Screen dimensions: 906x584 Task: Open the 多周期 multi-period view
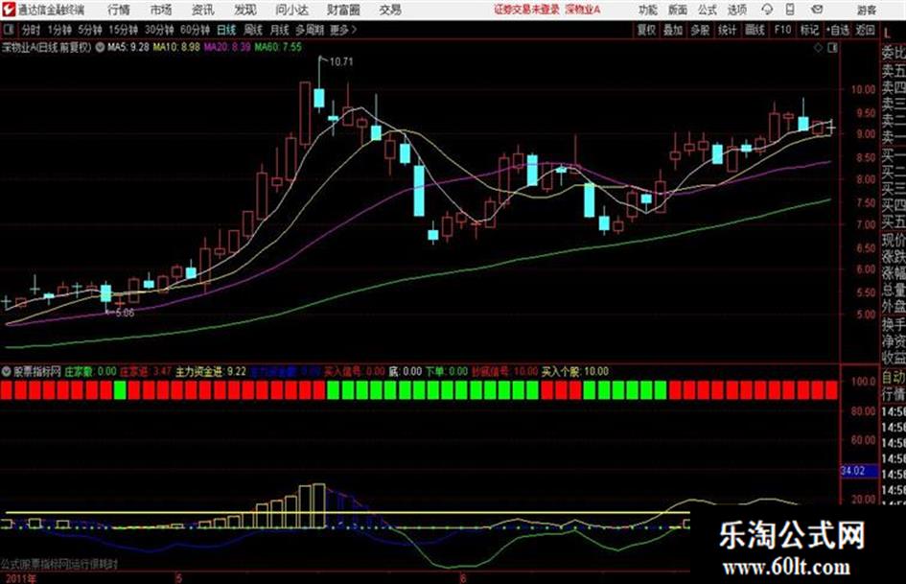click(x=309, y=30)
